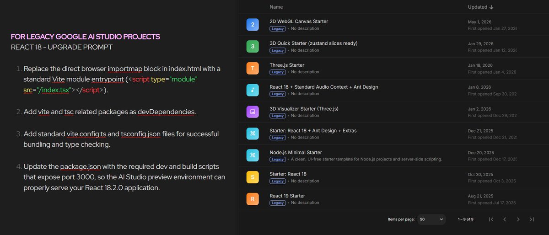Click the Node.js starter description text
The image size is (549, 235).
(366, 160)
